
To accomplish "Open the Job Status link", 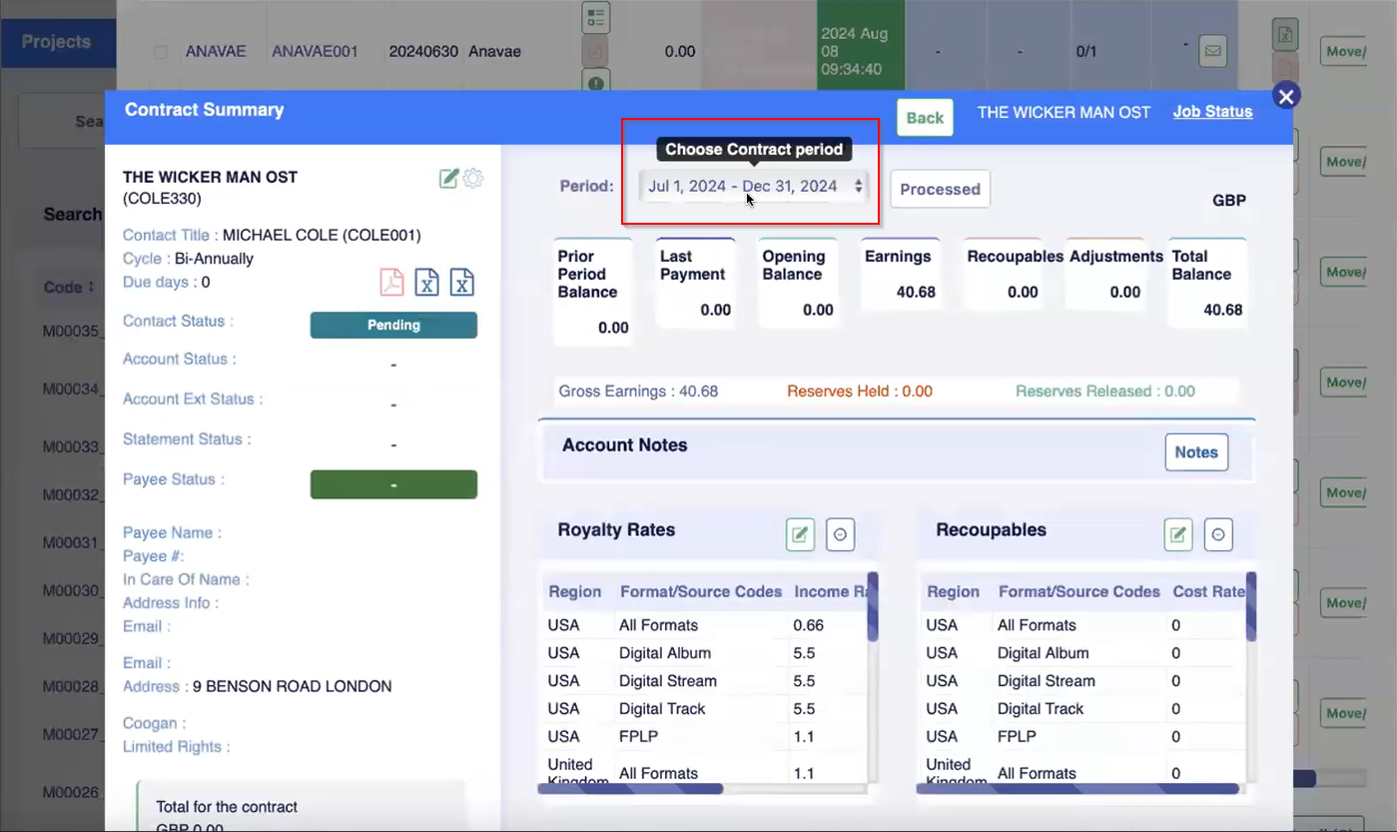I will 1212,112.
